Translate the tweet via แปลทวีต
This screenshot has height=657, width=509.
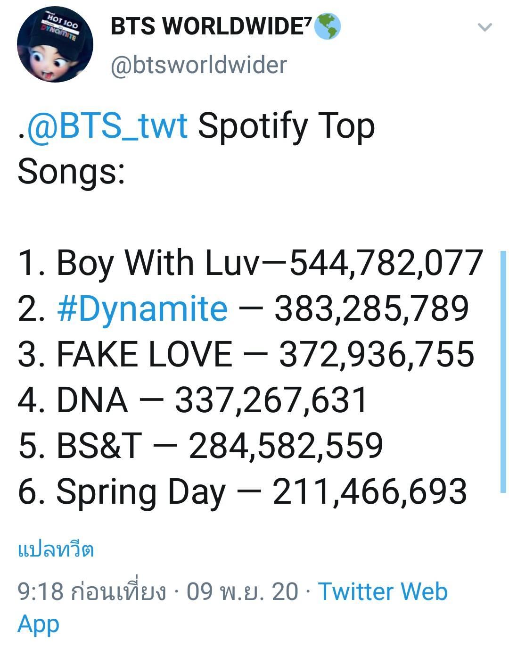56,549
